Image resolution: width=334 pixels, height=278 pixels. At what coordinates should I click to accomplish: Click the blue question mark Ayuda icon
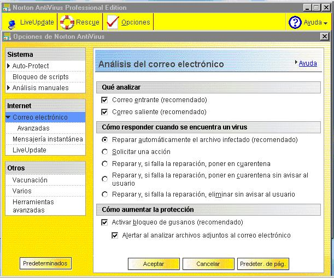295,22
